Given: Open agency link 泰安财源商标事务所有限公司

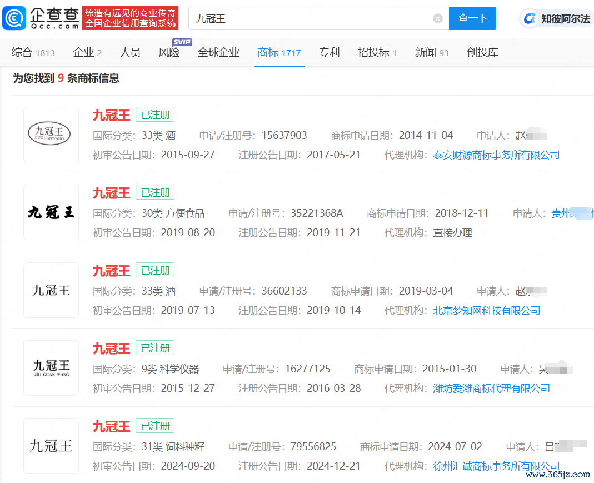Looking at the screenshot, I should pyautogui.click(x=496, y=155).
